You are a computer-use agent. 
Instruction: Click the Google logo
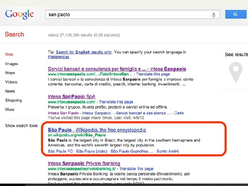(x=19, y=14)
